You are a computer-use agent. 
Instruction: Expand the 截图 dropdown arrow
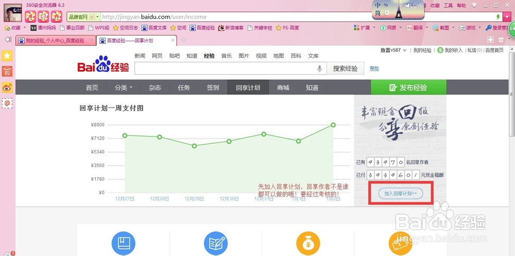tap(453, 28)
